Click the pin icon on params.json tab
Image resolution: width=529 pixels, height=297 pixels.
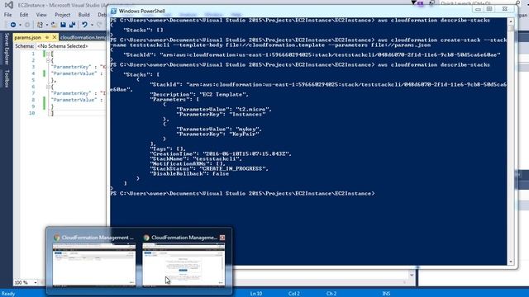(x=47, y=37)
